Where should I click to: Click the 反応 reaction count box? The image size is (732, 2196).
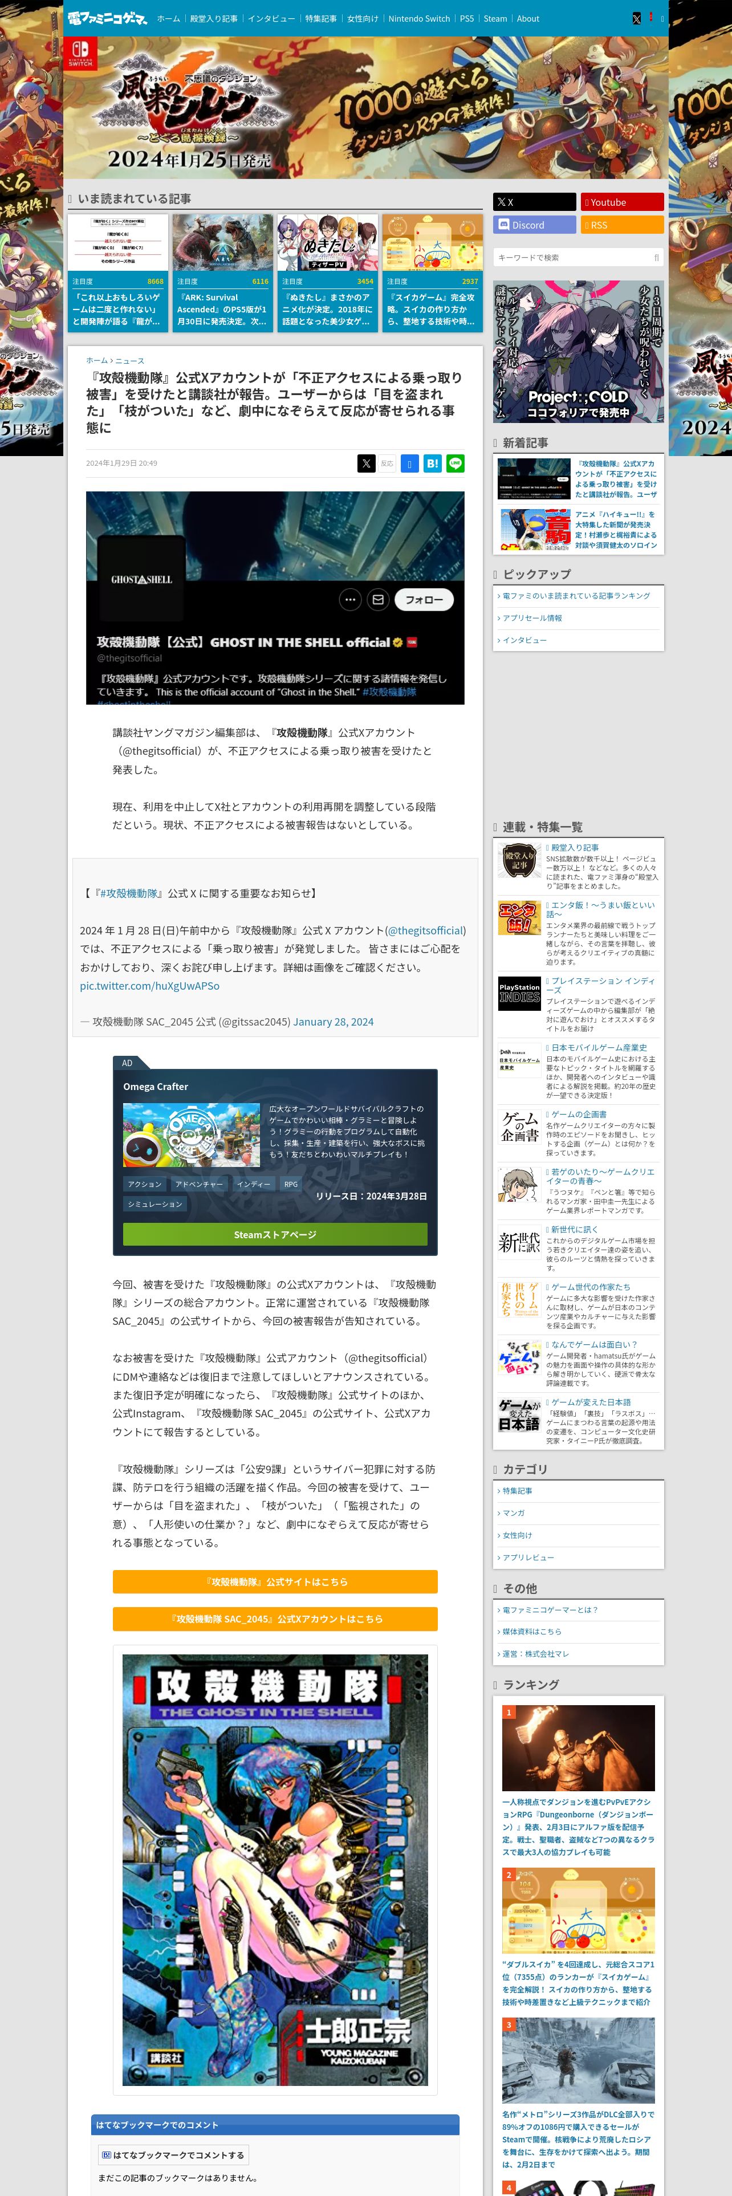pyautogui.click(x=387, y=463)
